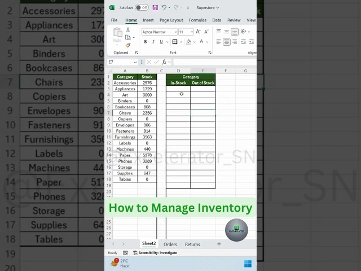Add a new sheet with plus
The image size is (361, 271).
(219, 244)
